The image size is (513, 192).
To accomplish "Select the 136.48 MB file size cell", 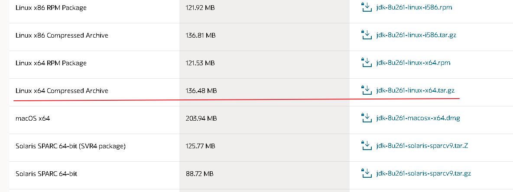I will [x=201, y=90].
